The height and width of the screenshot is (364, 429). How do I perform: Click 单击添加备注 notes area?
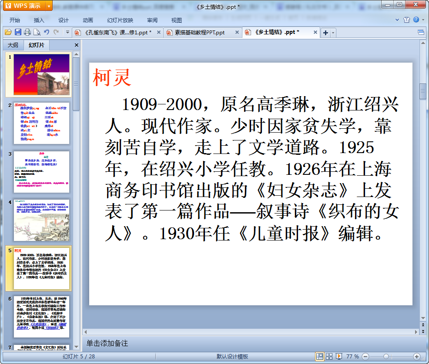point(107,343)
